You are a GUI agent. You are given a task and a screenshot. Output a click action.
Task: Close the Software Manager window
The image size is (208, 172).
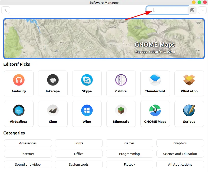click(x=205, y=2)
